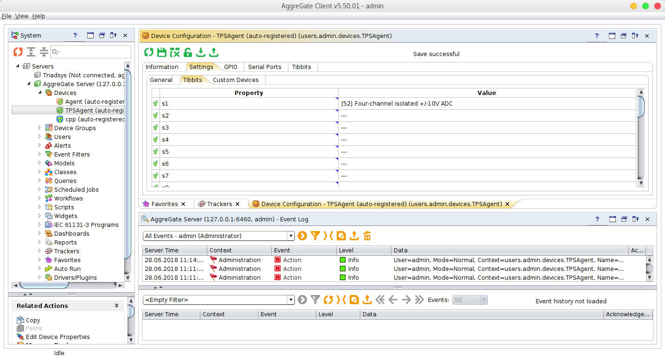
Task: Click the orange rounded-square icon beside the Event Log export arrow
Action: [341, 236]
